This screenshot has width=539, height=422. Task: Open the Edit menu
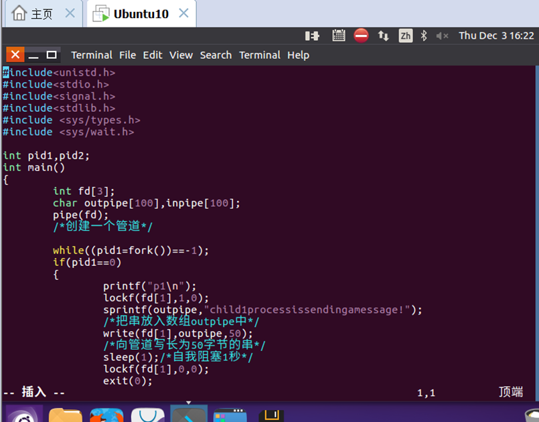pyautogui.click(x=153, y=55)
